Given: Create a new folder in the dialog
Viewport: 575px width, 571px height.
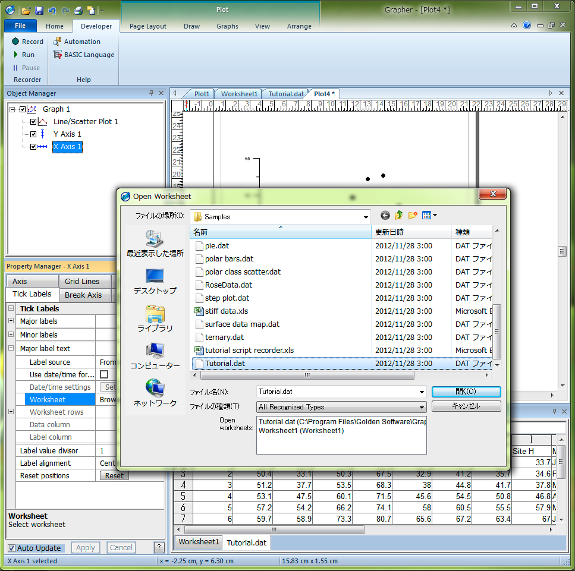Looking at the screenshot, I should (x=413, y=216).
